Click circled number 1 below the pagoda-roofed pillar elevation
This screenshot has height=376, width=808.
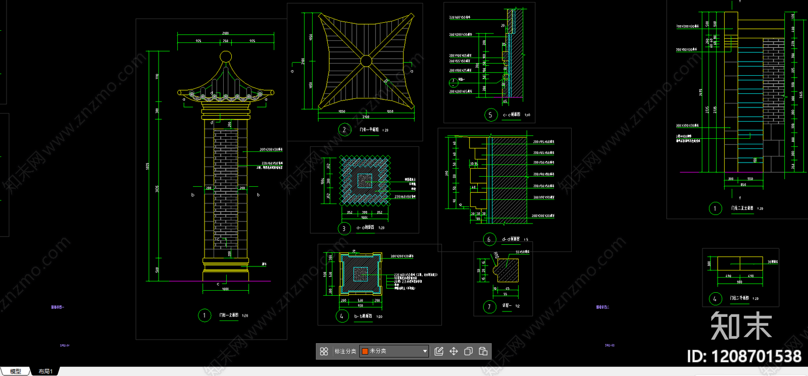(x=205, y=315)
